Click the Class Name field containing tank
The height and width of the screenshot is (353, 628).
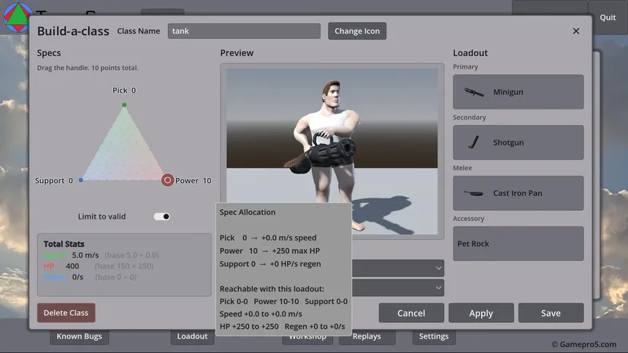(244, 31)
